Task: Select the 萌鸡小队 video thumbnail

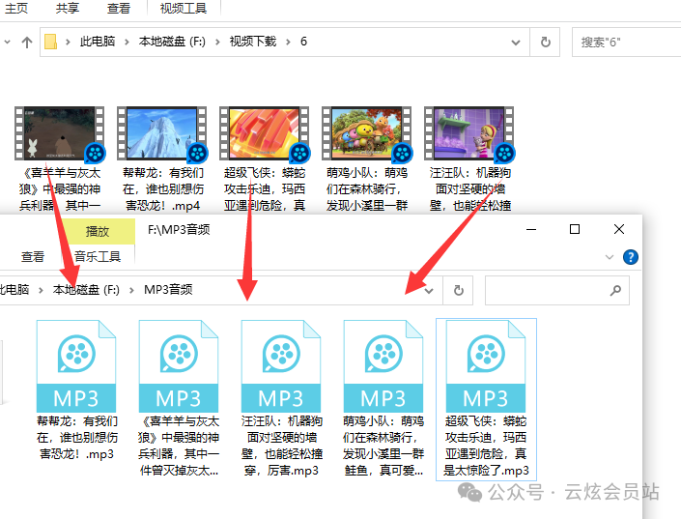Action: pyautogui.click(x=367, y=133)
